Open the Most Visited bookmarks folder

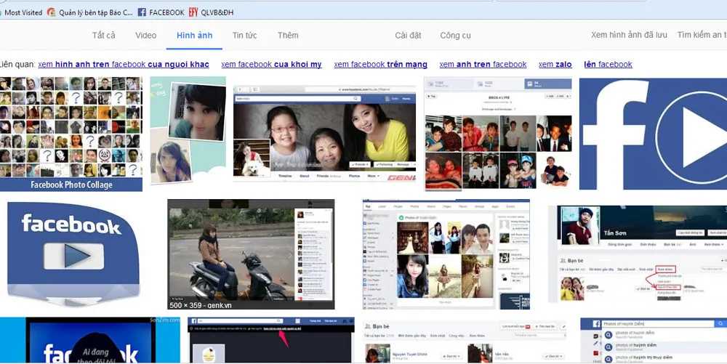pyautogui.click(x=23, y=12)
